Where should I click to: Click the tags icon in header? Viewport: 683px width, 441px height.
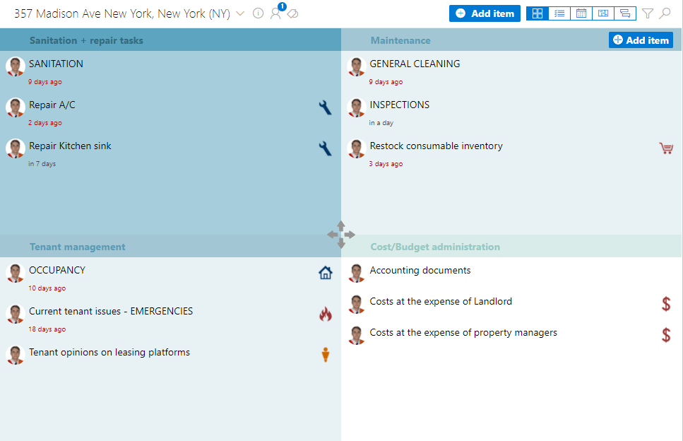292,13
